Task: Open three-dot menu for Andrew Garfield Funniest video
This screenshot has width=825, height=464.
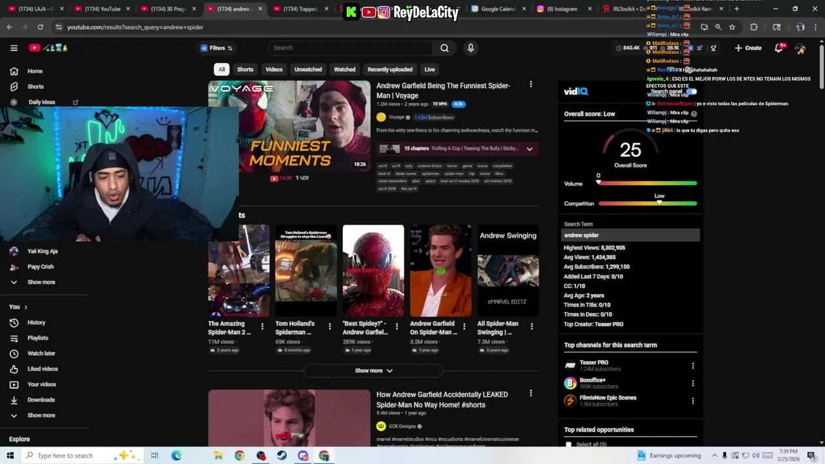Action: coord(530,84)
